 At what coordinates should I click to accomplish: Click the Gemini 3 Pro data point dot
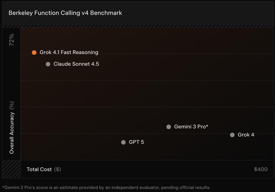click(x=169, y=127)
